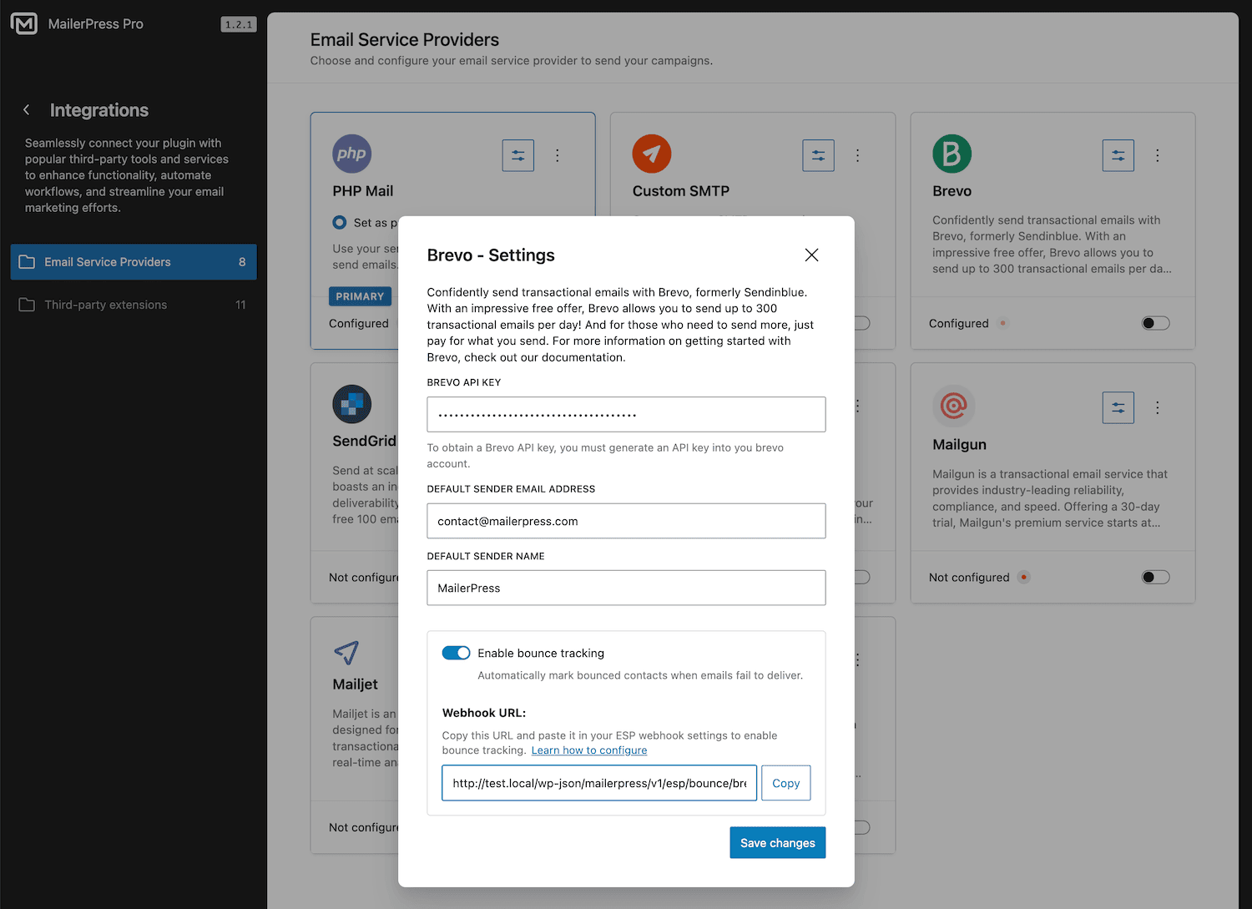This screenshot has width=1252, height=909.
Task: Open Mailgun settings via sliders icon
Action: point(1118,407)
